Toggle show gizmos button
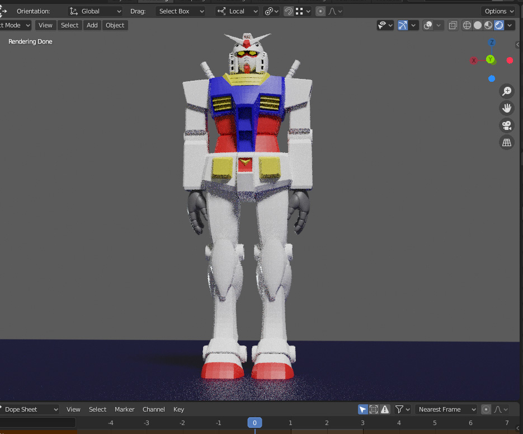The image size is (523, 434). [403, 25]
